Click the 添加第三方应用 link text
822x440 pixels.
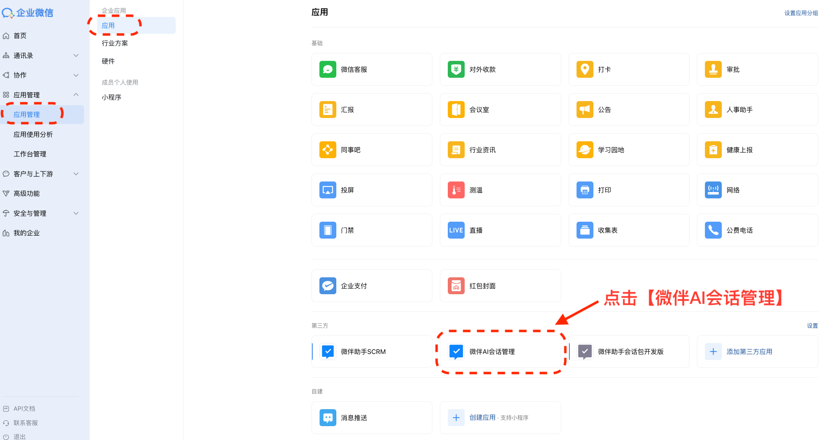coord(749,352)
